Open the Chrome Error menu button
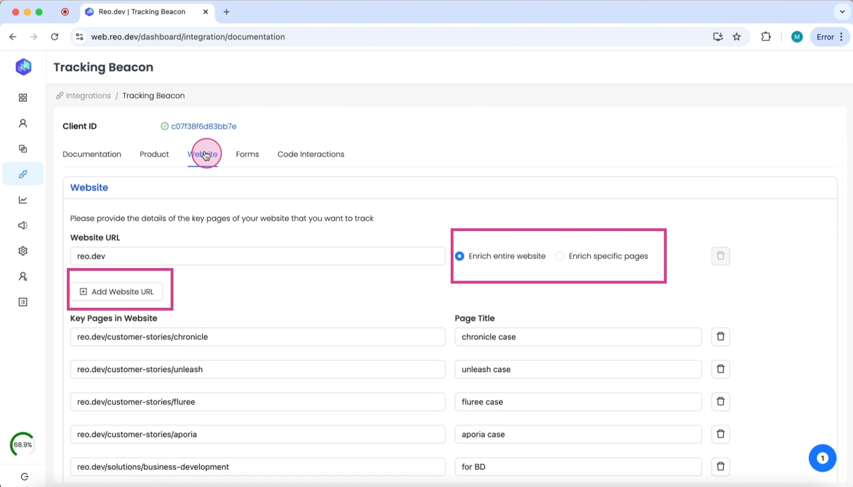 coord(829,36)
